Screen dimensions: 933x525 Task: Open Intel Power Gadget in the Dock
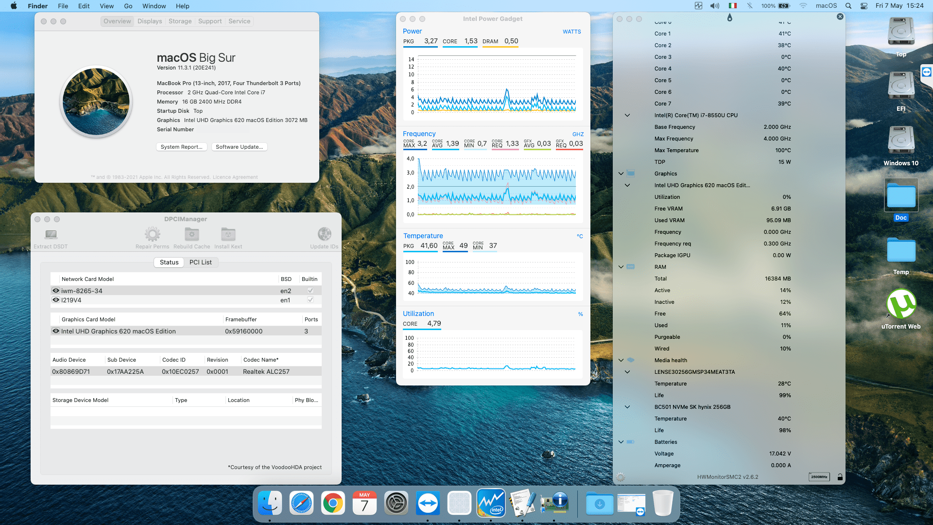(491, 503)
